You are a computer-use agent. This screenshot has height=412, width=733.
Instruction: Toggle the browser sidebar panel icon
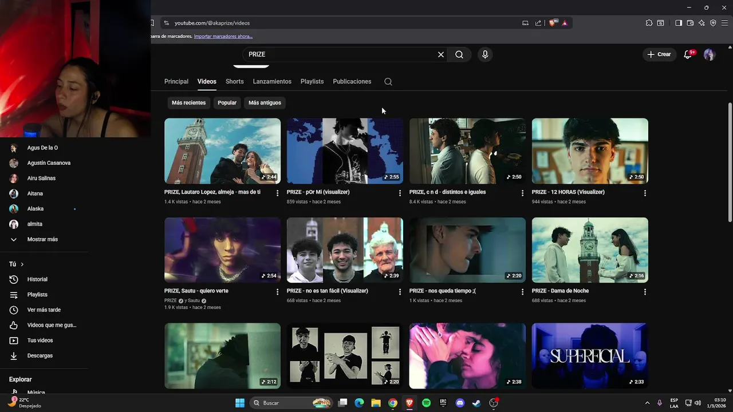tap(679, 23)
